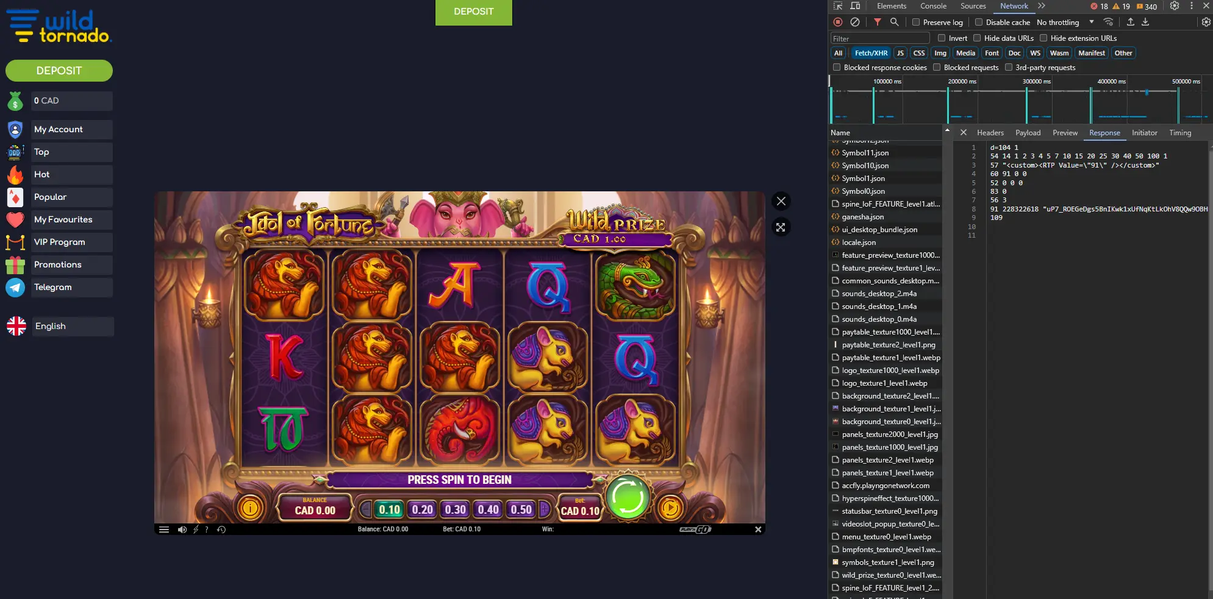
Task: Check Blocked response cookies checkbox
Action: click(837, 67)
